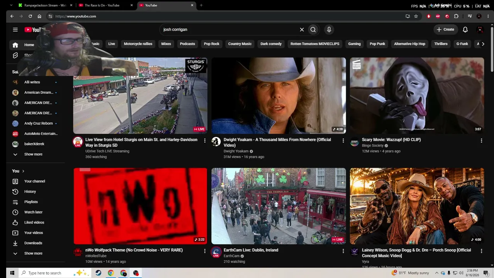The height and width of the screenshot is (278, 494).
Task: Play the Hotel Sturgis live view thumbnail
Action: tap(140, 96)
